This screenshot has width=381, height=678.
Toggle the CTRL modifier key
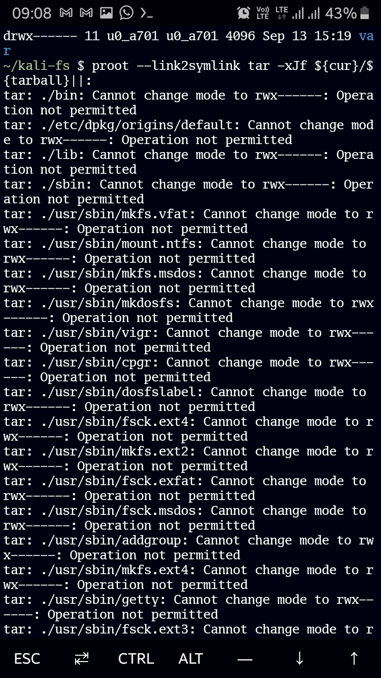coord(135,658)
